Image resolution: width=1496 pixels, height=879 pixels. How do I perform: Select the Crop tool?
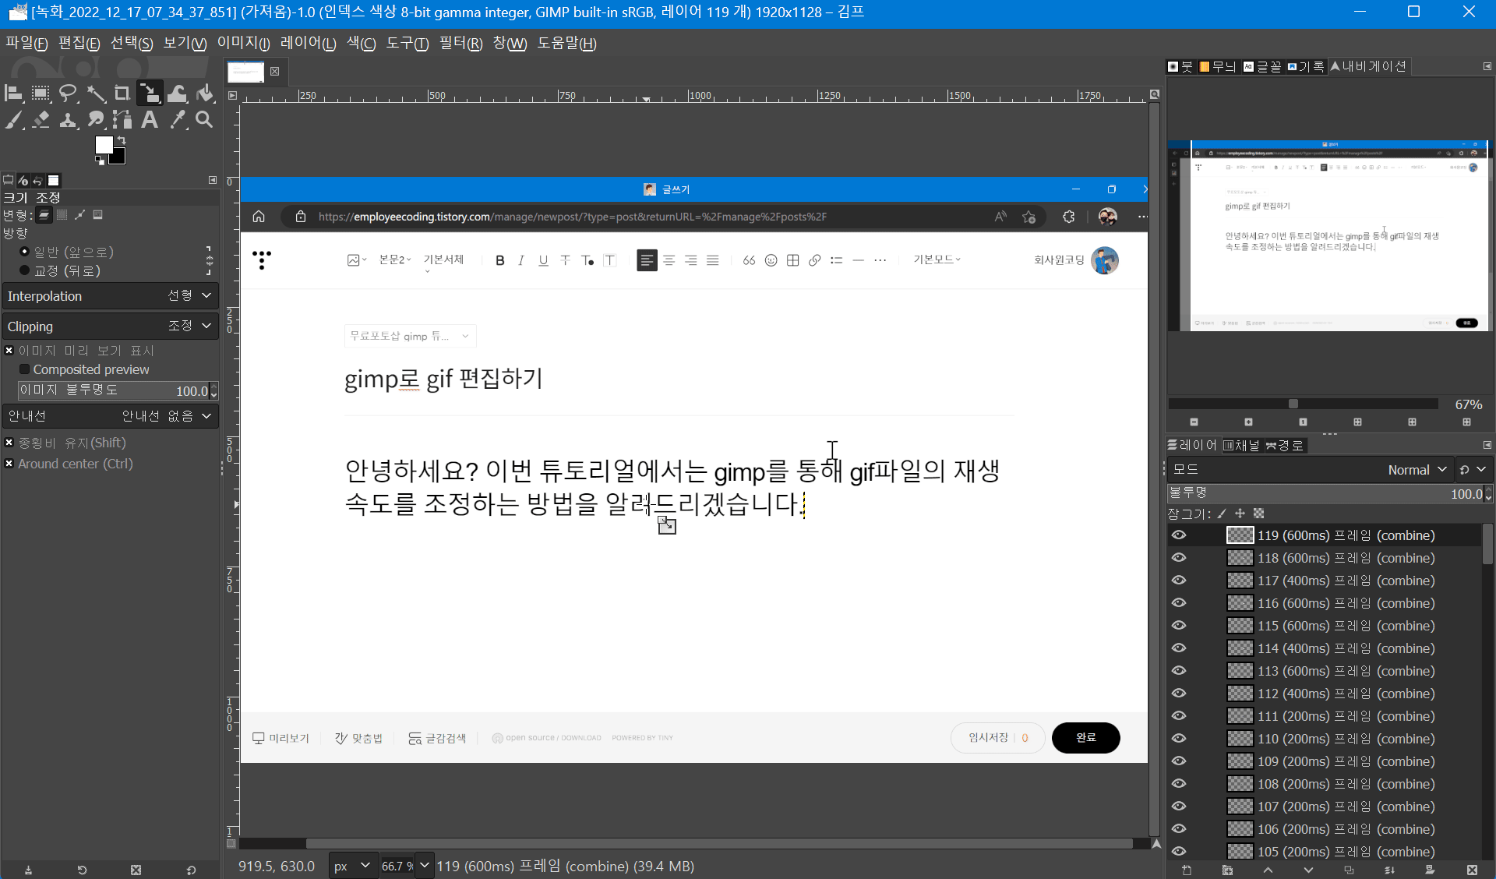pos(122,94)
